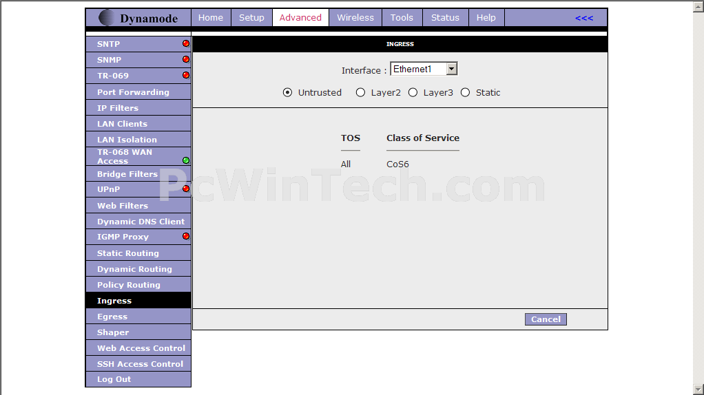Open TR-069 in the sidebar
Viewport: 704px width, 395px height.
pos(138,75)
